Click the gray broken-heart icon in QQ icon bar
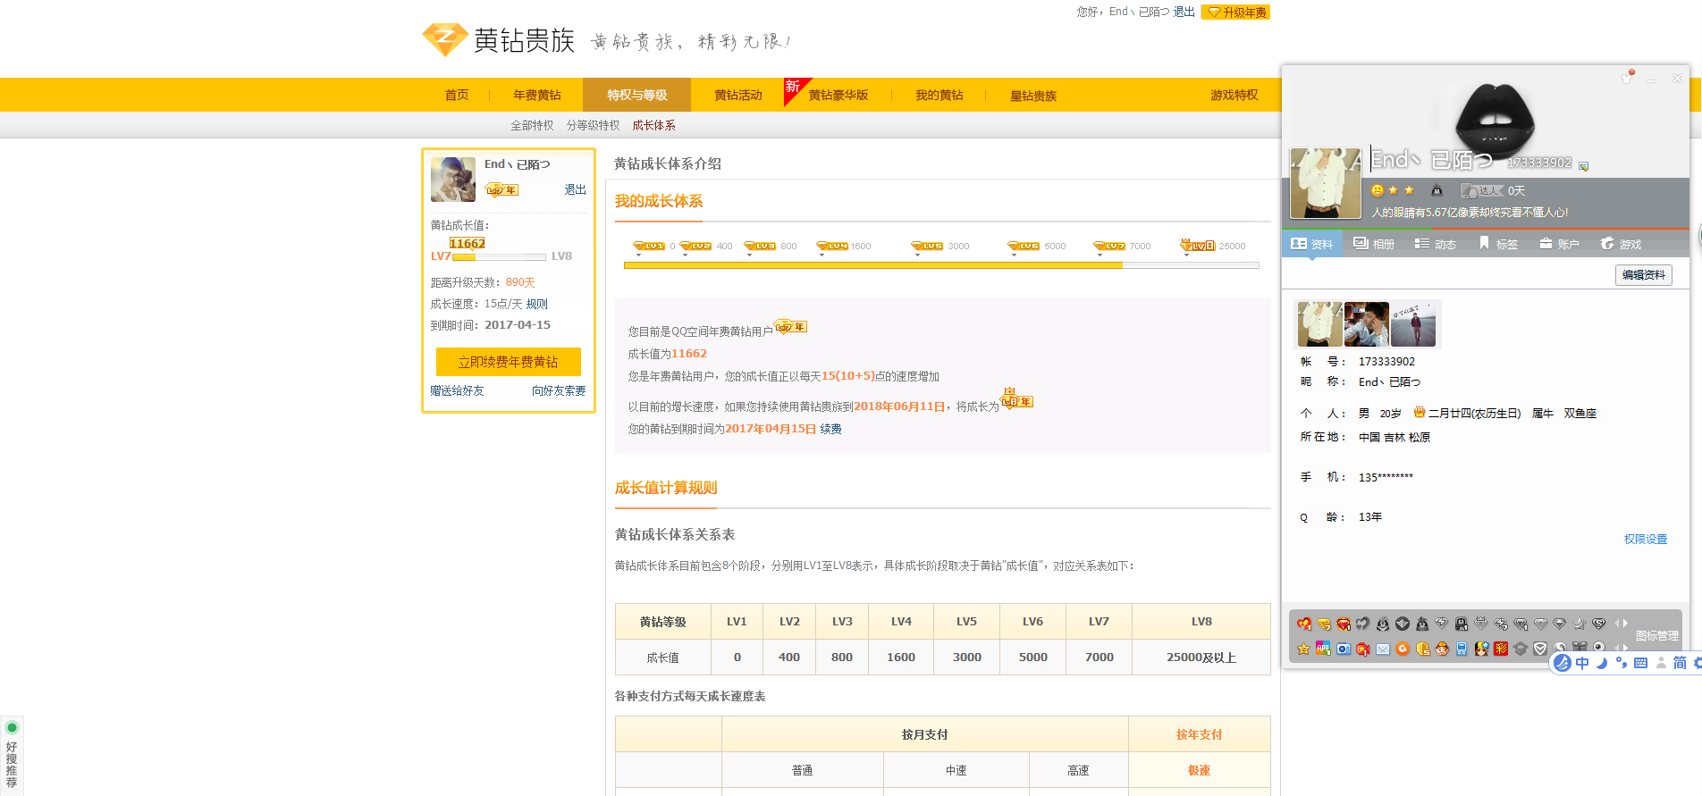This screenshot has height=796, width=1702. point(1363,624)
